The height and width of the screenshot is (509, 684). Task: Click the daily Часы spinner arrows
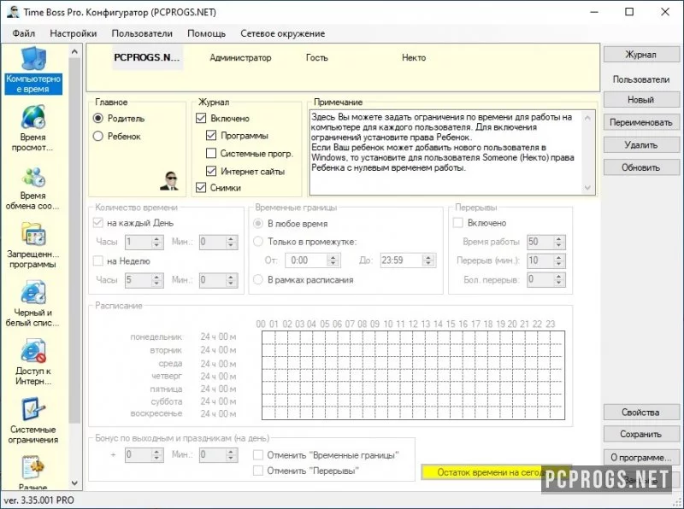pos(157,242)
